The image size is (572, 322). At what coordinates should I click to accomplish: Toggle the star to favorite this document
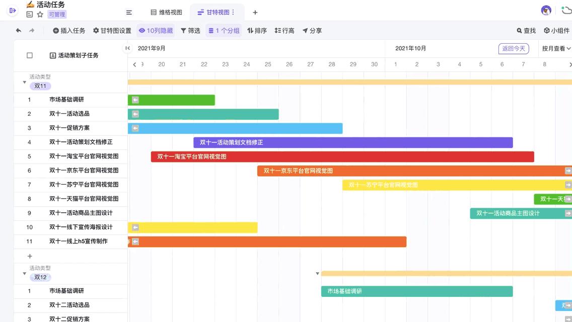(40, 14)
